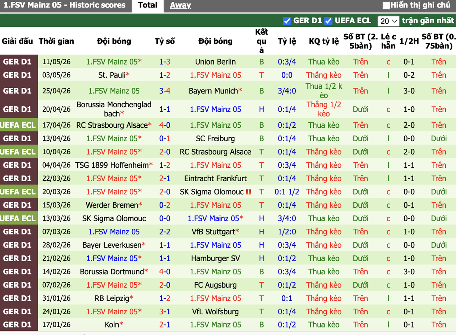Open the FC Augsburg team link

[216, 285]
